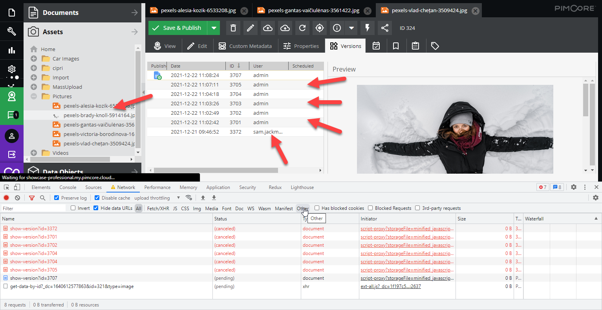Toggle the Disable cache checkbox

click(97, 198)
